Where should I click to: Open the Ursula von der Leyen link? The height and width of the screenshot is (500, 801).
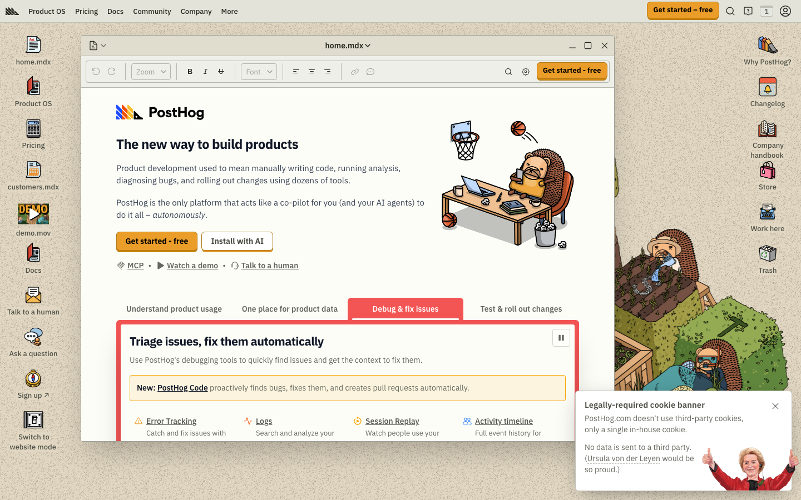624,458
